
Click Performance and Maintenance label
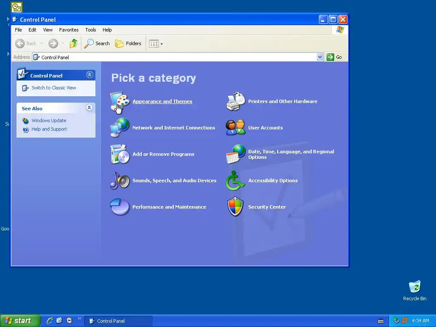coord(169,207)
